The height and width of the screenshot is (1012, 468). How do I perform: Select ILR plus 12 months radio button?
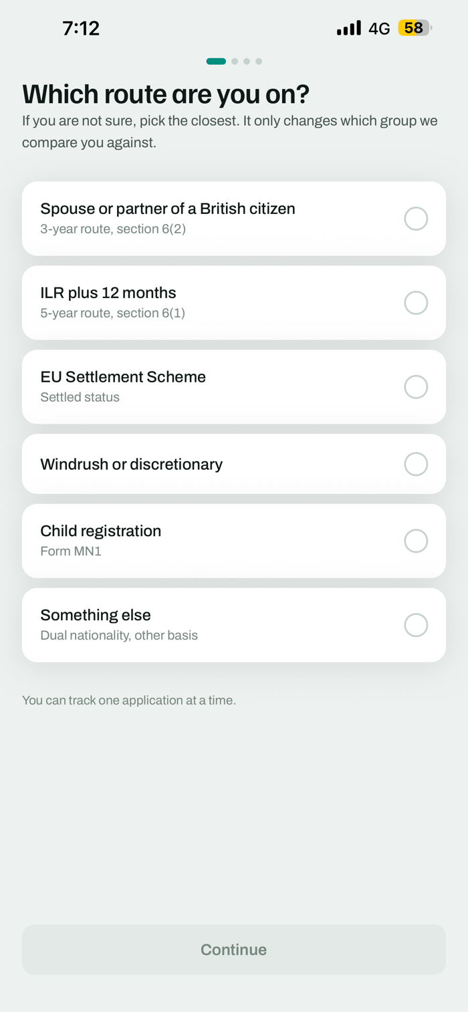pyautogui.click(x=416, y=303)
